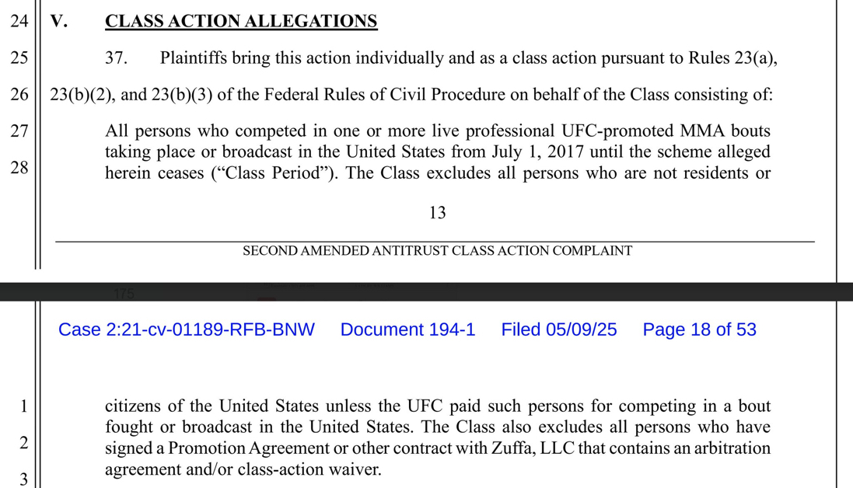Click the dark page separator bar
This screenshot has height=488, width=853.
pyautogui.click(x=426, y=292)
